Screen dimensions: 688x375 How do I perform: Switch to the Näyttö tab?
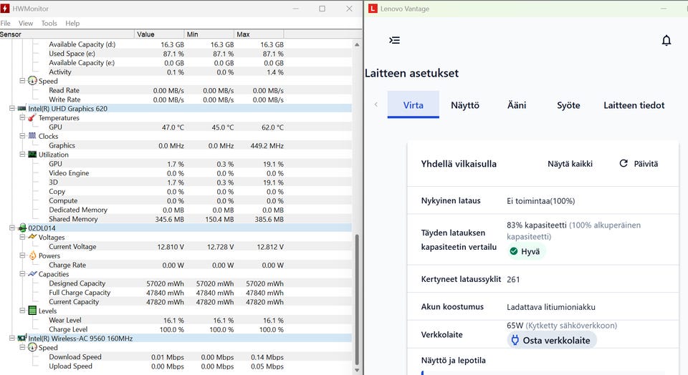point(465,105)
